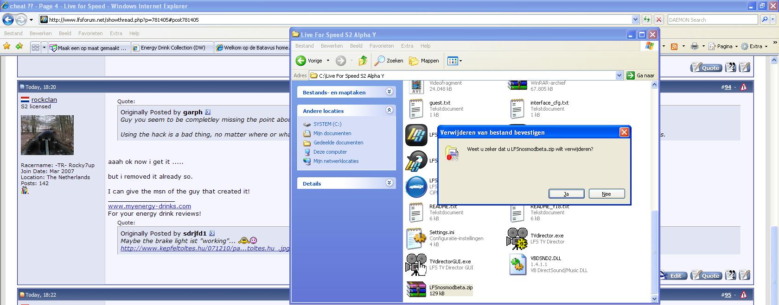This screenshot has height=305, width=779.
Task: Click the orange RSS feeds icon
Action: click(674, 46)
